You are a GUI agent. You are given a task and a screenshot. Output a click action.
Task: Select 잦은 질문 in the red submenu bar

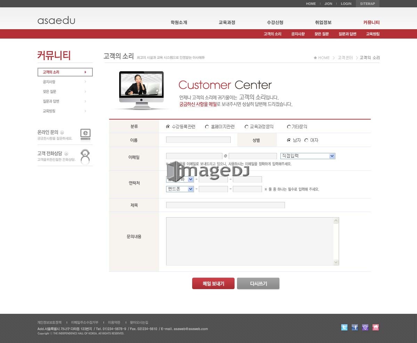pyautogui.click(x=322, y=34)
